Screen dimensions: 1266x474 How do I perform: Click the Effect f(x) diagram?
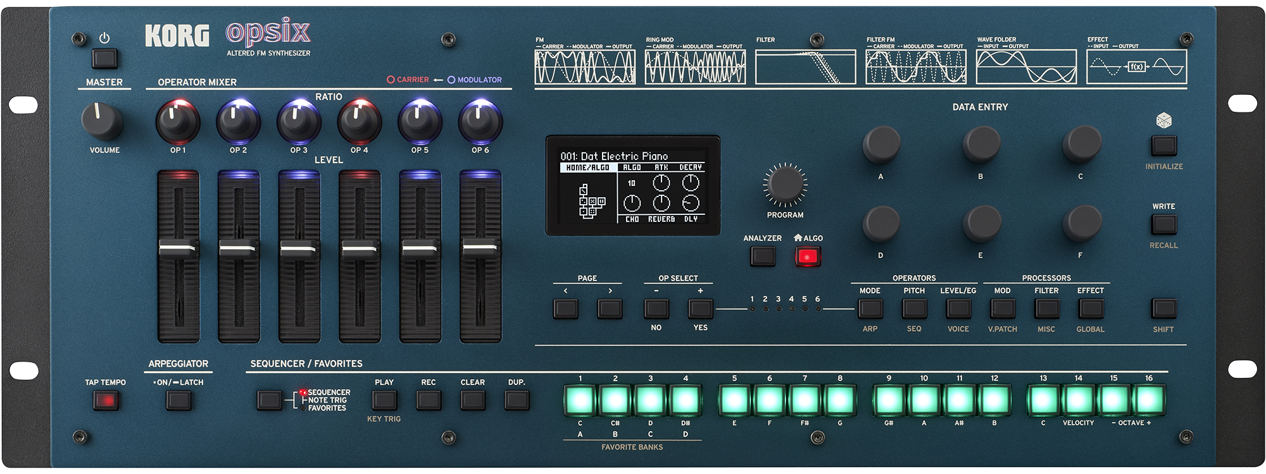[x=1137, y=67]
